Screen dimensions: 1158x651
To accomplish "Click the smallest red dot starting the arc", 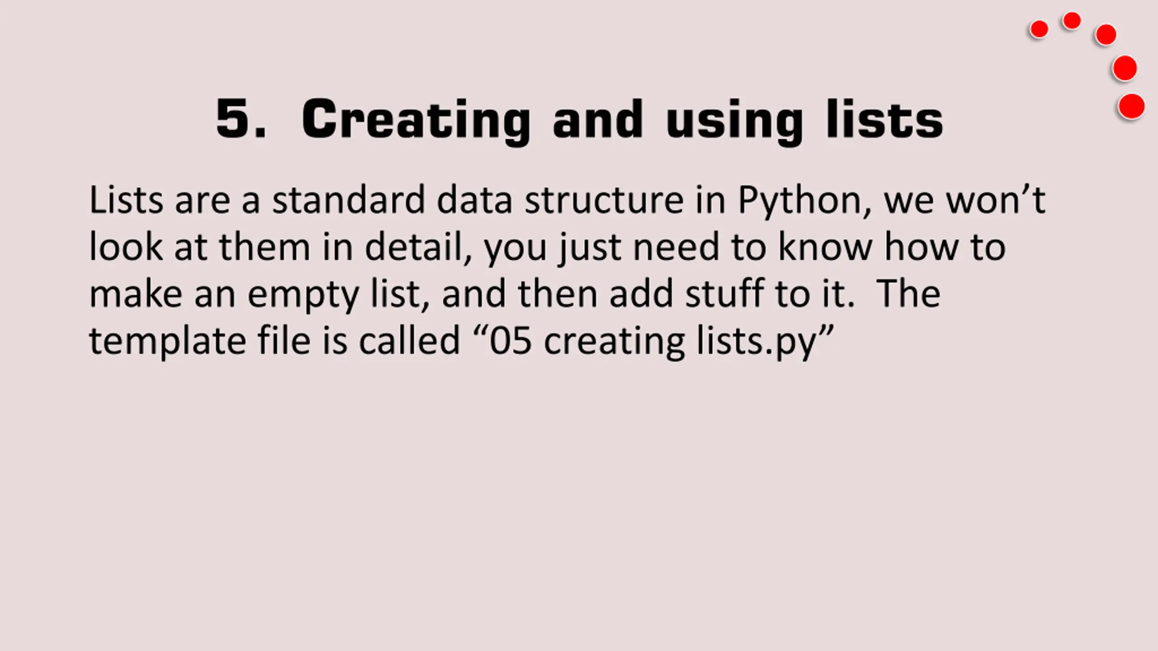I will (1039, 30).
